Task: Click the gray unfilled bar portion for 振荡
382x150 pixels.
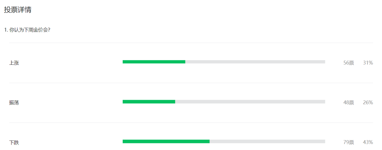Action: (250, 102)
